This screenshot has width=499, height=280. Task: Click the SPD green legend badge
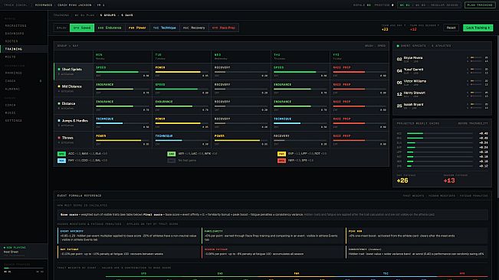tap(61, 154)
